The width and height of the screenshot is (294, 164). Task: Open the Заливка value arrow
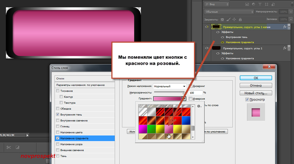click(291, 19)
